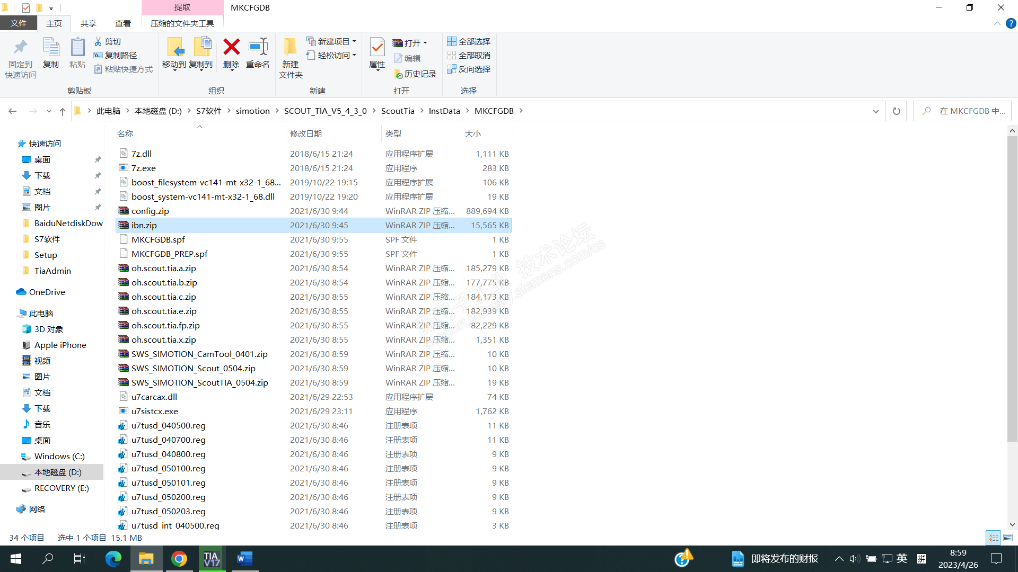Click Pin to Quick Access icon

[x=20, y=48]
